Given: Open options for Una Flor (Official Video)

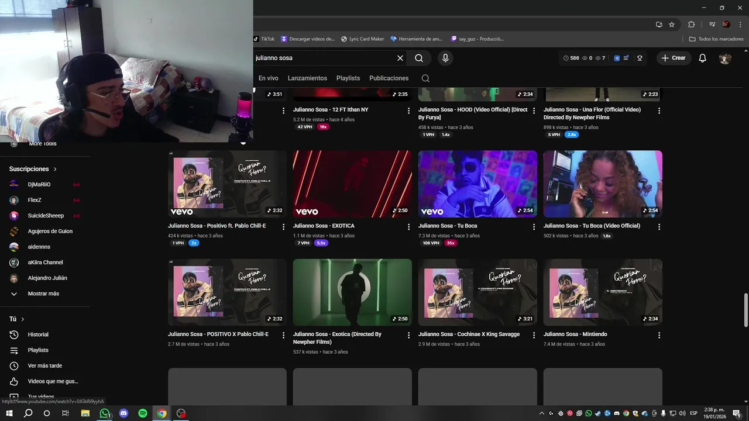Looking at the screenshot, I should (659, 111).
